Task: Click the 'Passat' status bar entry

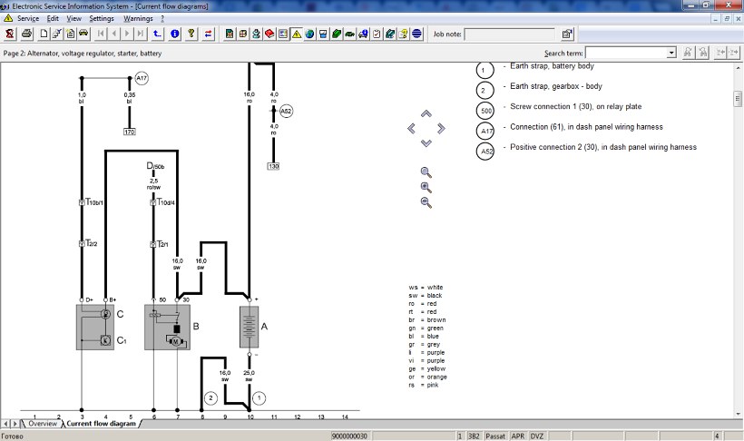Action: pyautogui.click(x=495, y=436)
